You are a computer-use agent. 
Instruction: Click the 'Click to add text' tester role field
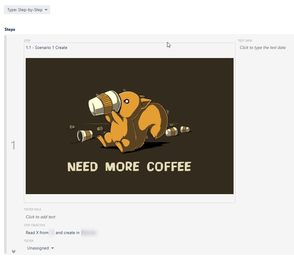tap(41, 217)
